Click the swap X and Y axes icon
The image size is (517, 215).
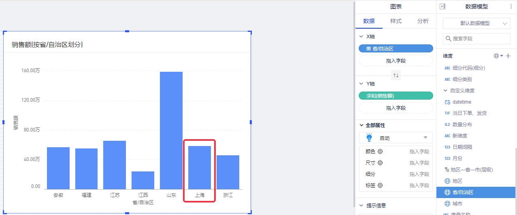click(x=396, y=75)
